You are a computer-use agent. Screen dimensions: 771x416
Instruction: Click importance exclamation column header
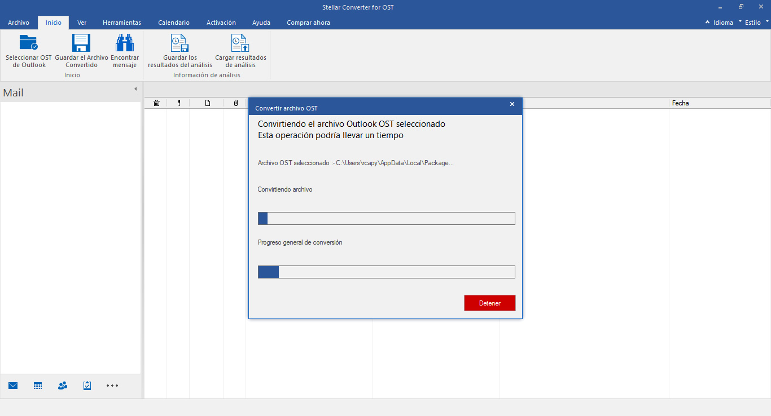tap(179, 103)
